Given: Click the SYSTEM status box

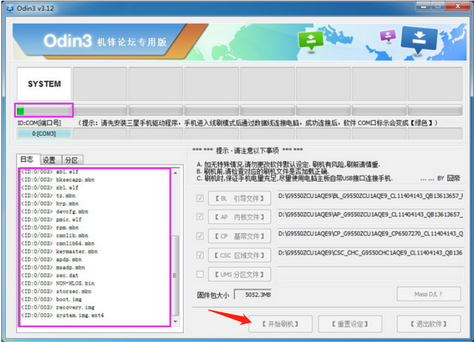Looking at the screenshot, I should click(x=44, y=84).
